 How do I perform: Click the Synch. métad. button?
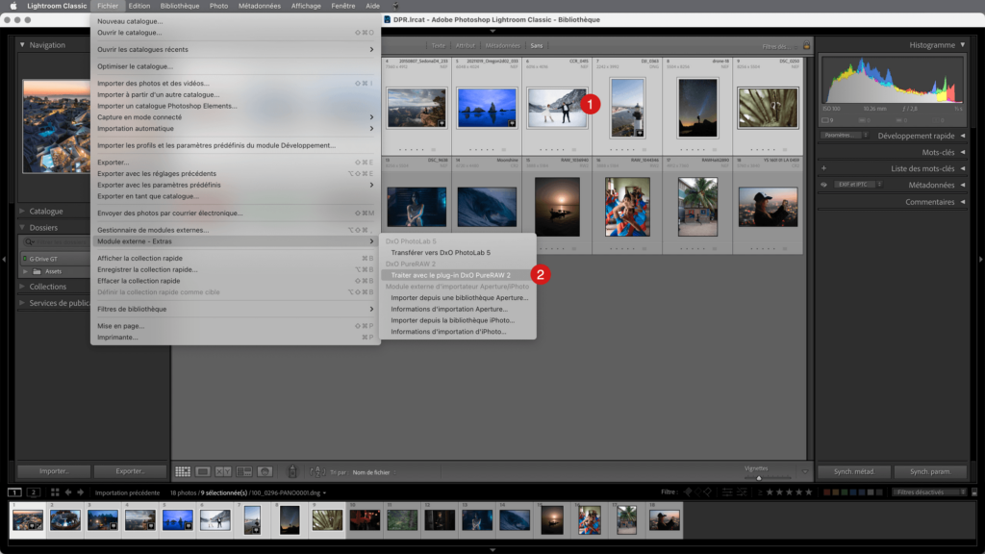(853, 471)
